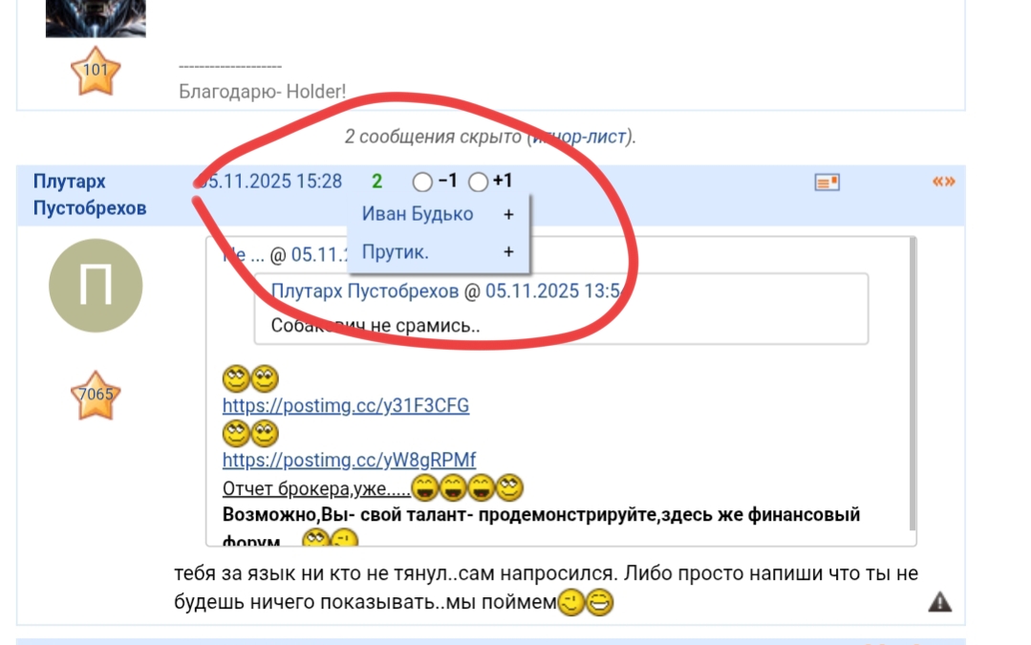Select the -1 vote radio button
1031x645 pixels.
pos(422,183)
